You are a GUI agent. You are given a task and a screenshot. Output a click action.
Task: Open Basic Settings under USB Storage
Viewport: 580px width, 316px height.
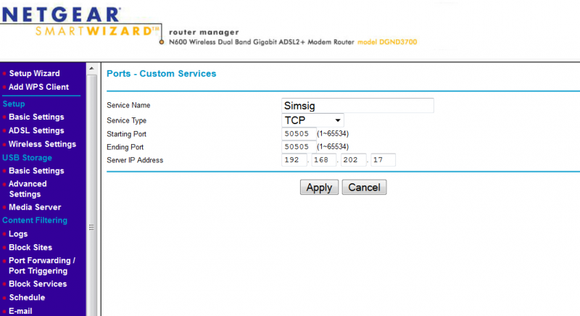click(36, 171)
